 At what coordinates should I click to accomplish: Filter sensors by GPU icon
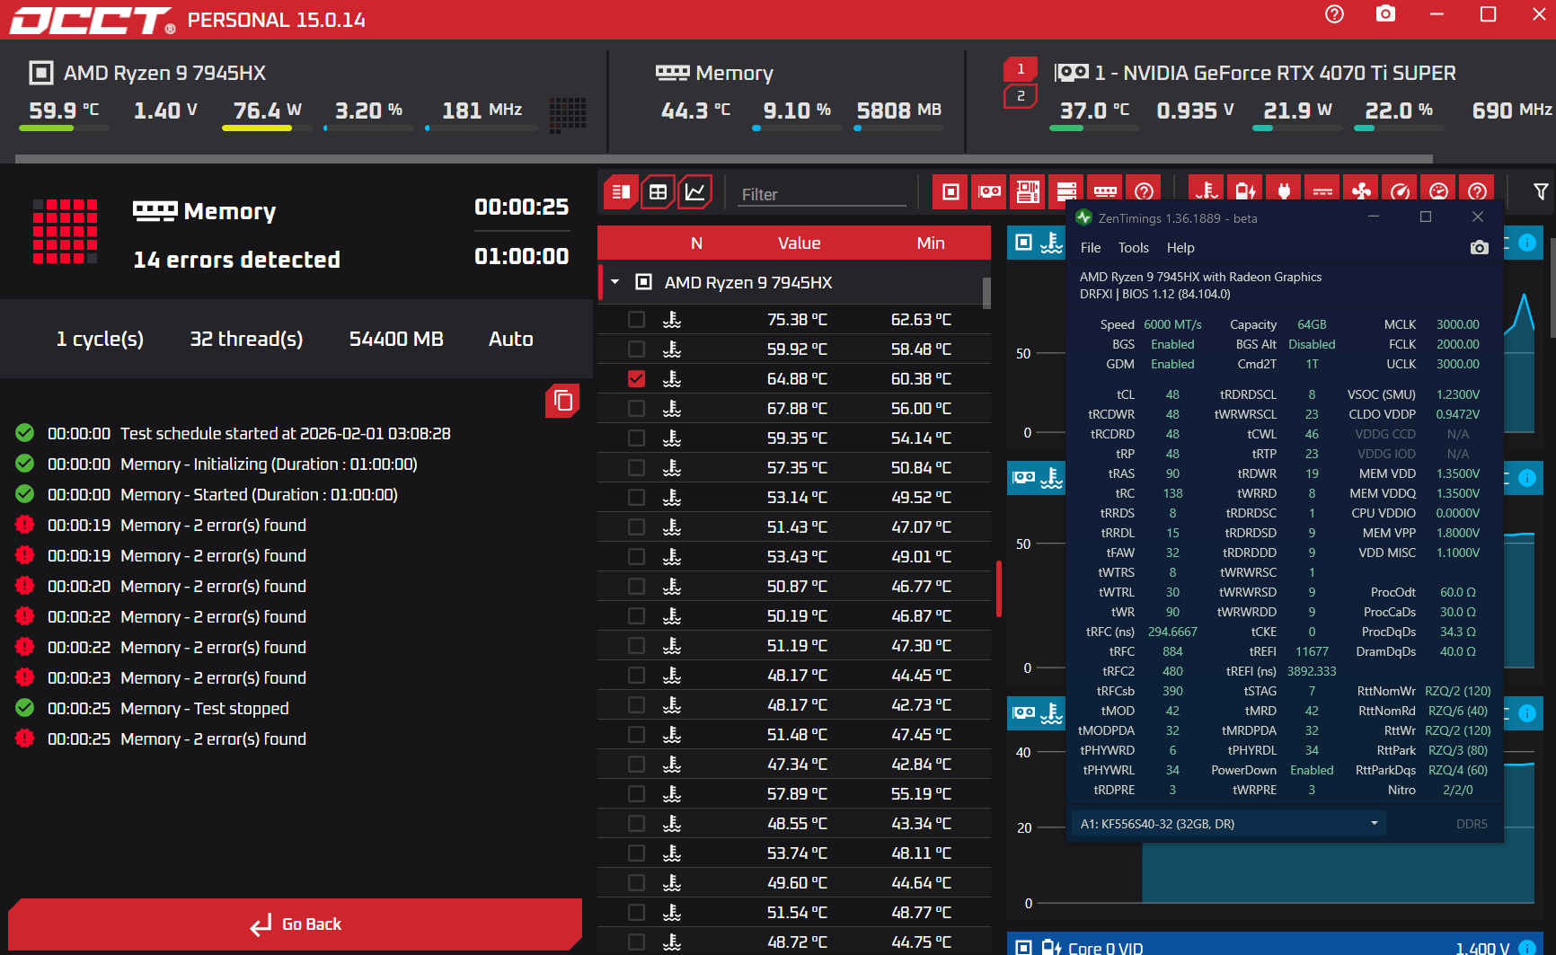tap(989, 191)
